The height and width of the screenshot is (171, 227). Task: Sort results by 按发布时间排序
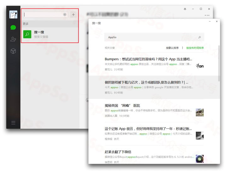[195, 48]
